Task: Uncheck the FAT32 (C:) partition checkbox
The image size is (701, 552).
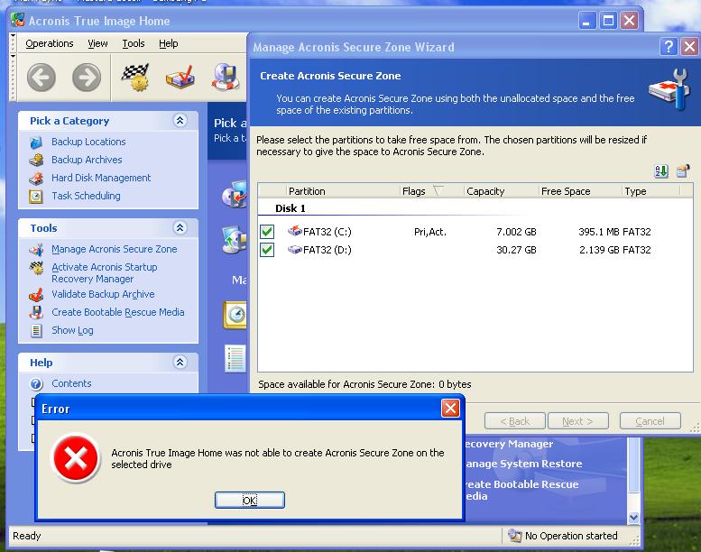Action: [x=267, y=232]
